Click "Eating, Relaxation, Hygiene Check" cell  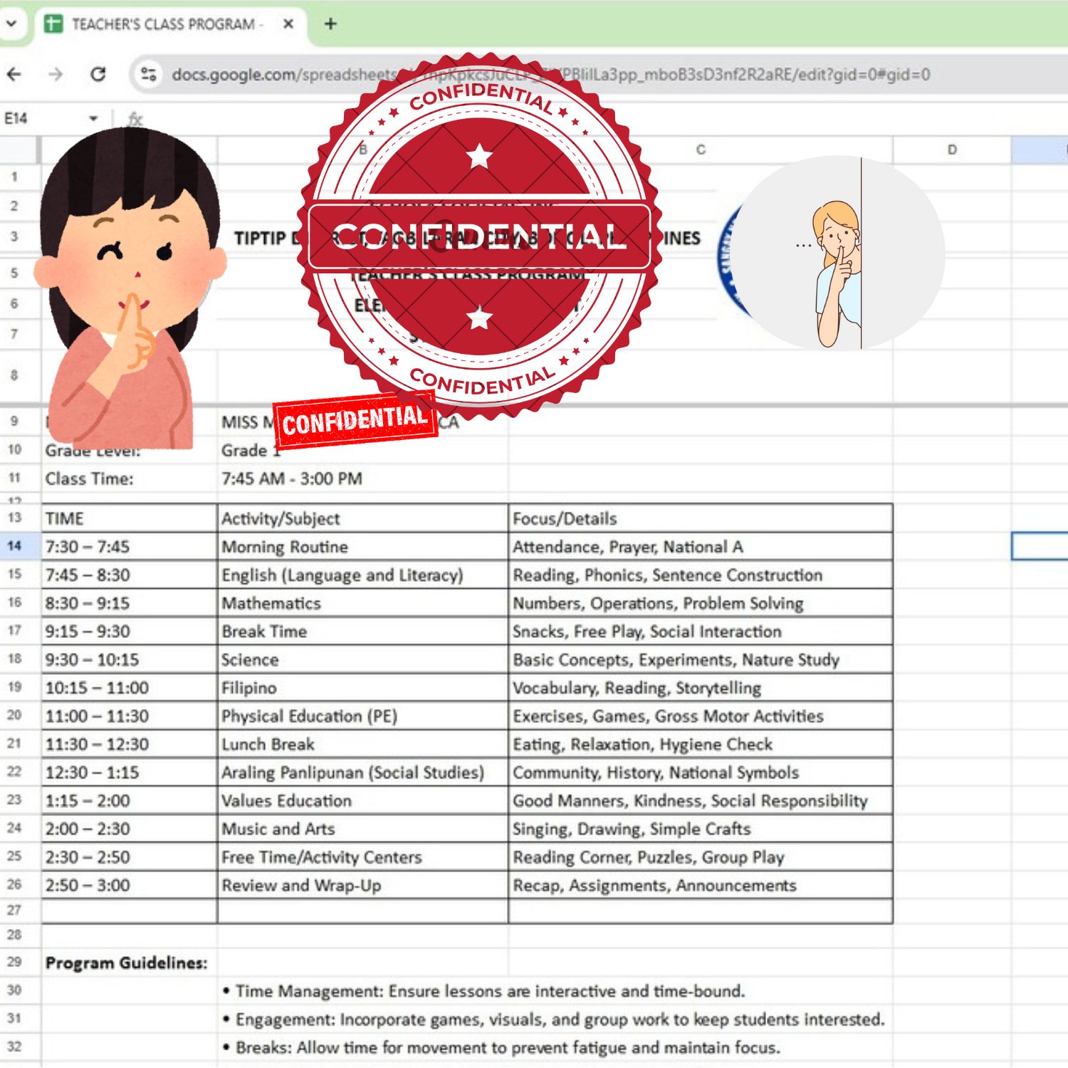[701, 744]
